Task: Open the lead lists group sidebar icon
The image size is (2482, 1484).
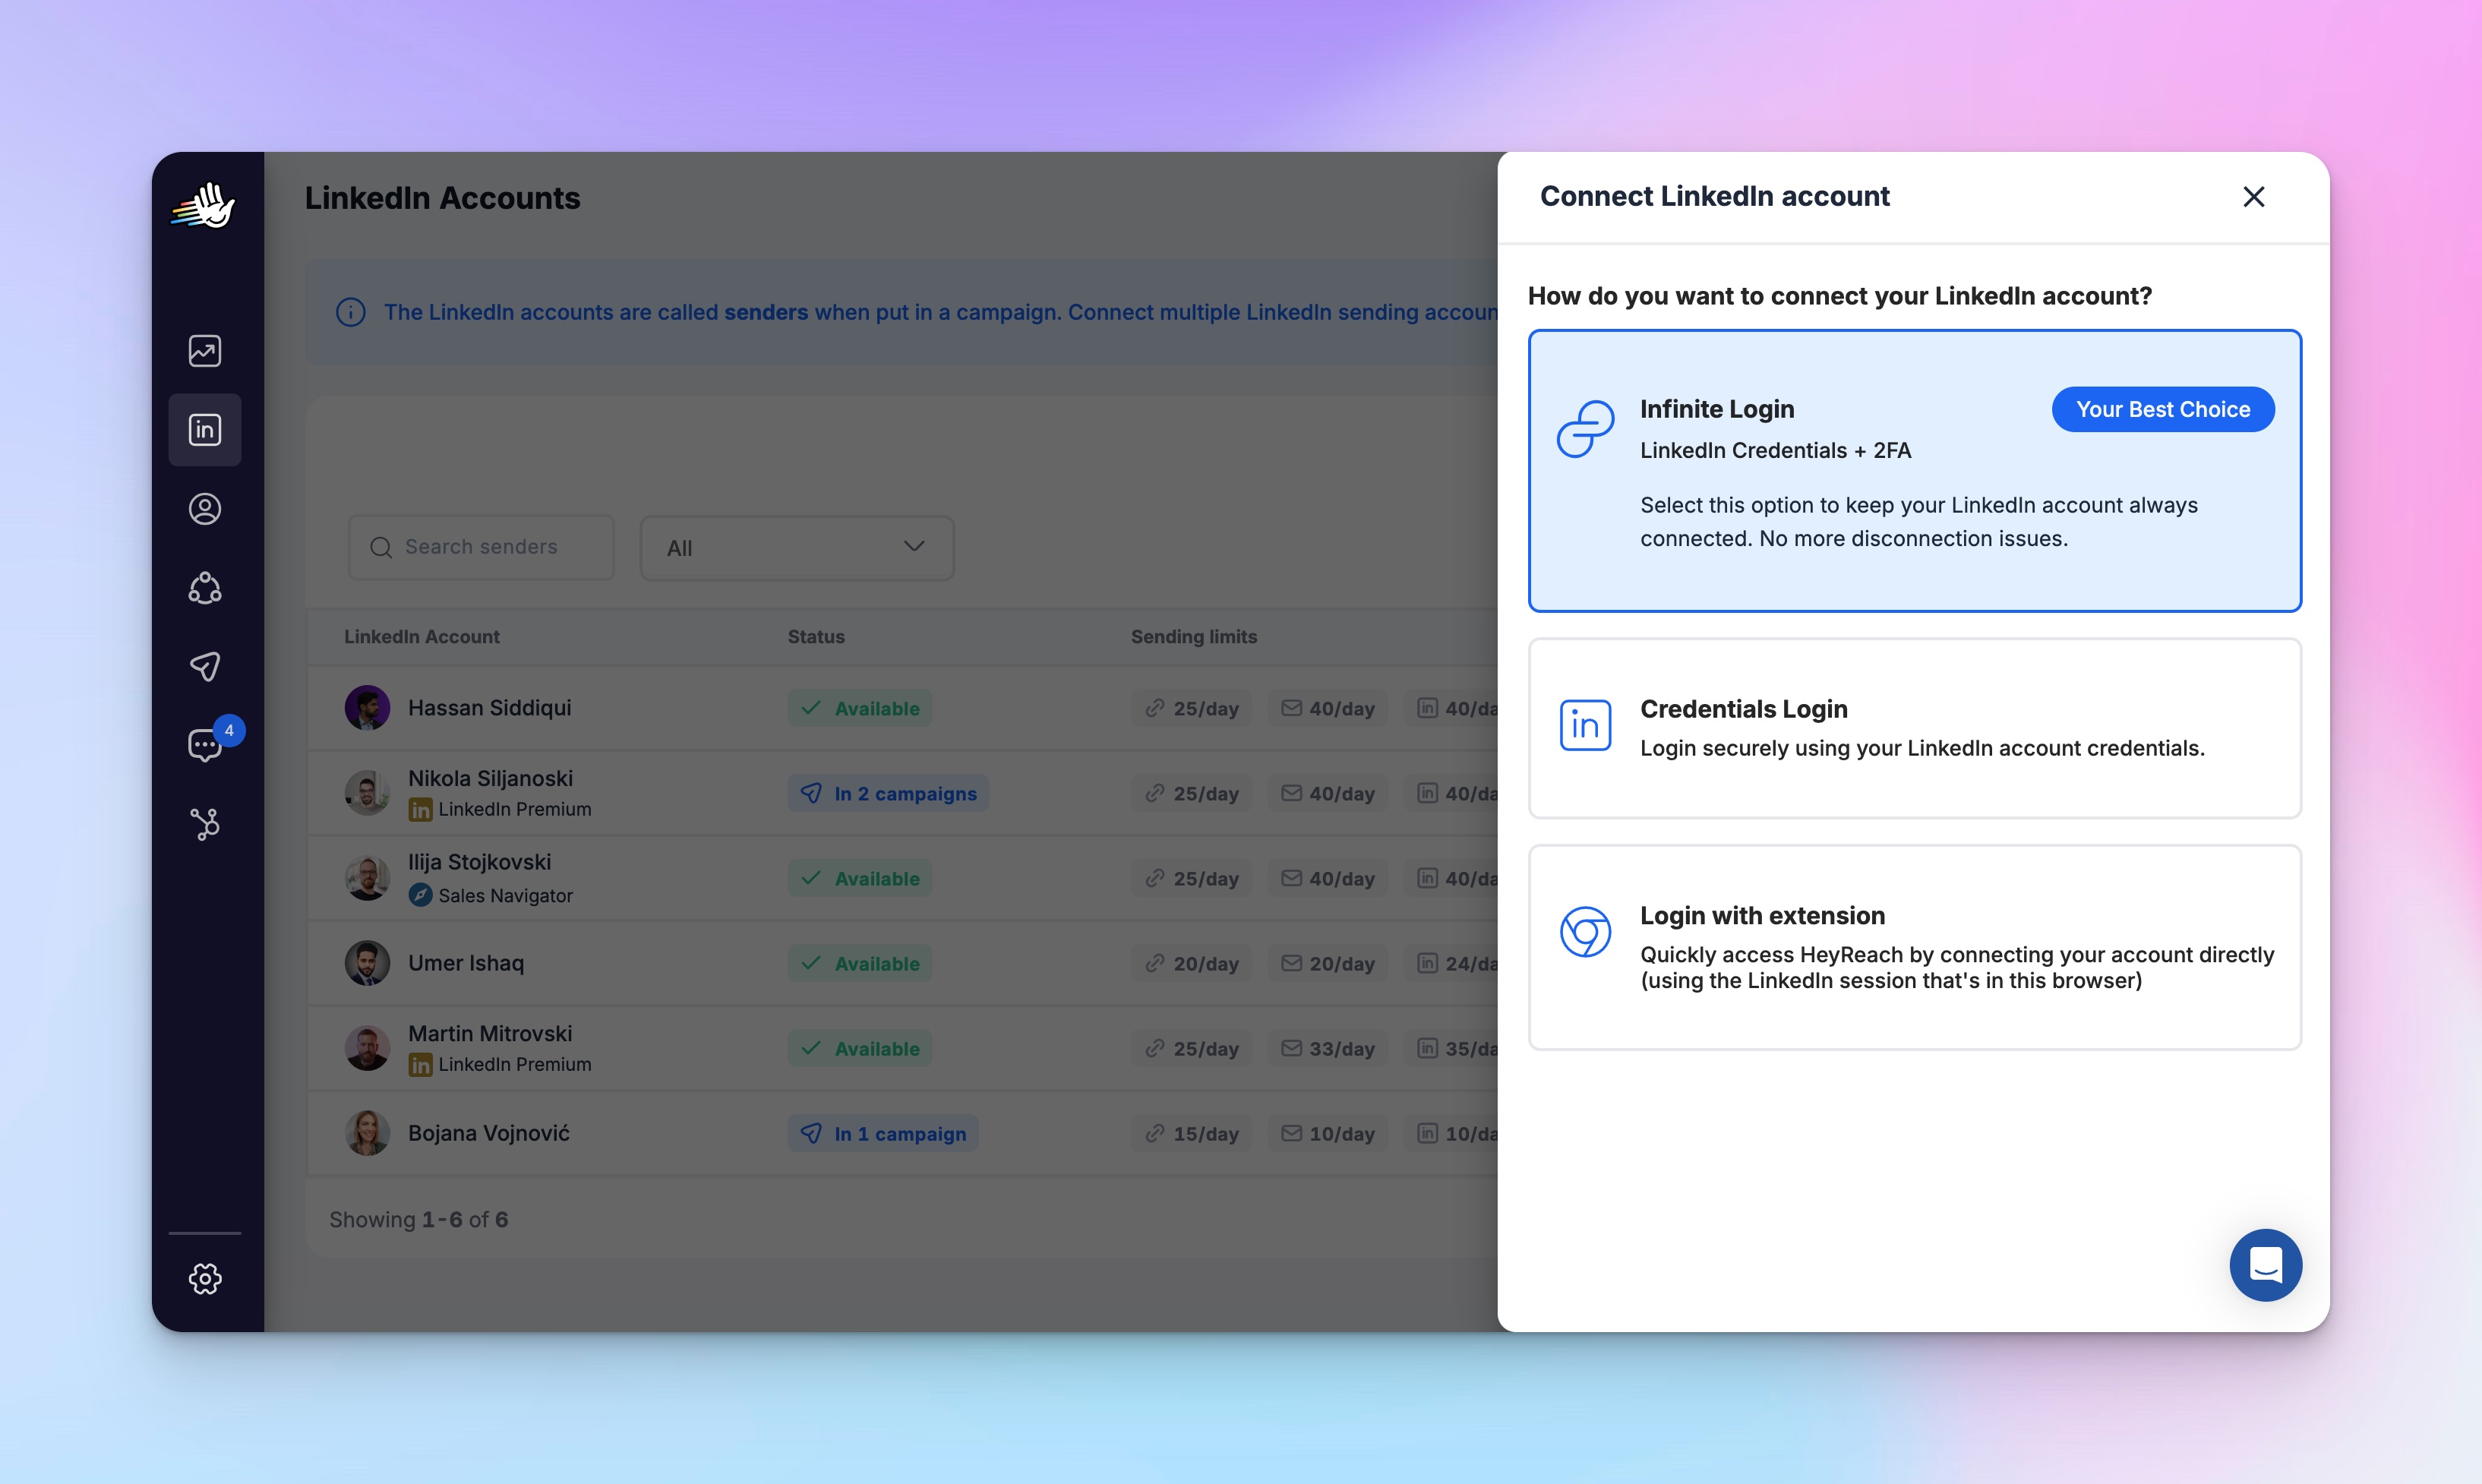Action: click(205, 588)
